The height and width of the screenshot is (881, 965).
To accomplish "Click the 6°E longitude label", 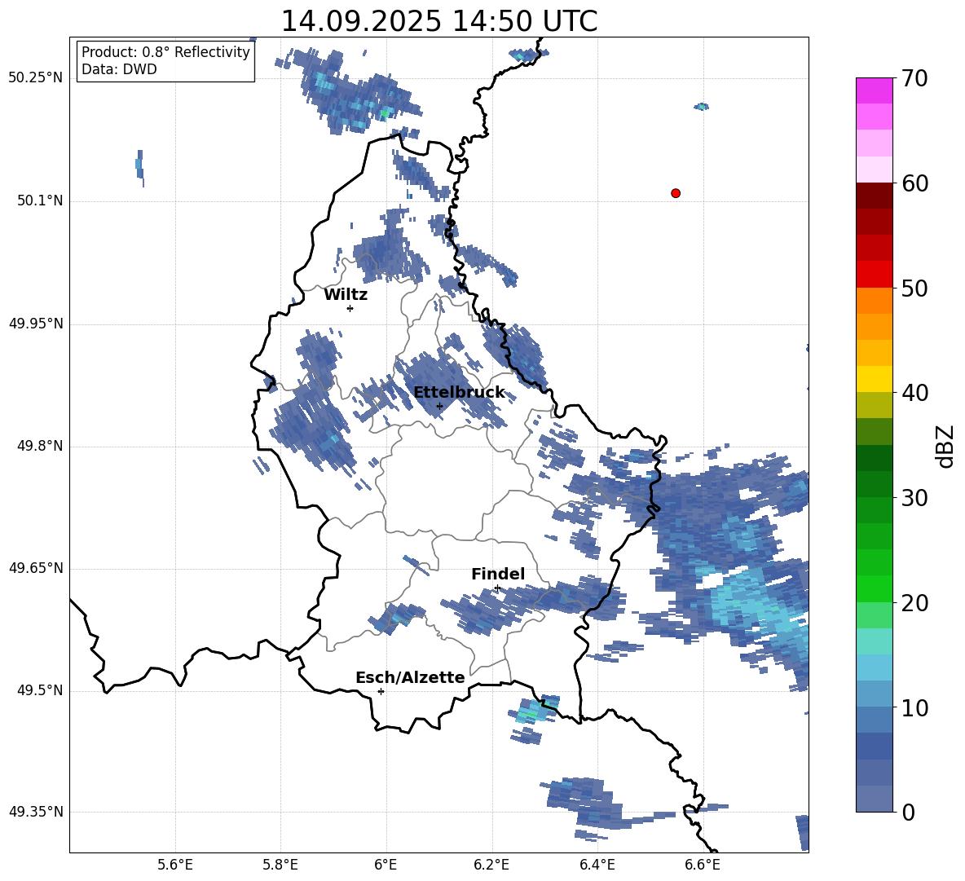I will coord(386,865).
